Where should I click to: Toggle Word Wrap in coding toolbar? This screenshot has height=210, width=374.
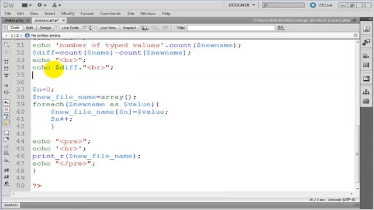pos(6,116)
